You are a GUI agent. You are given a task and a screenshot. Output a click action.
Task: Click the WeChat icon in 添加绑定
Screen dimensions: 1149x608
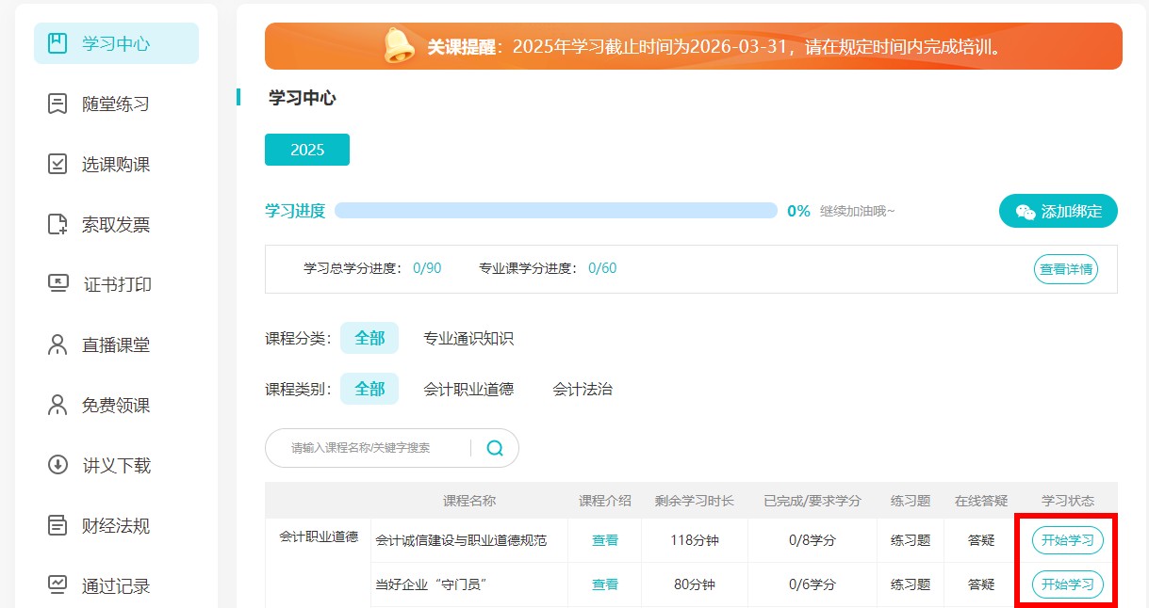(1026, 212)
